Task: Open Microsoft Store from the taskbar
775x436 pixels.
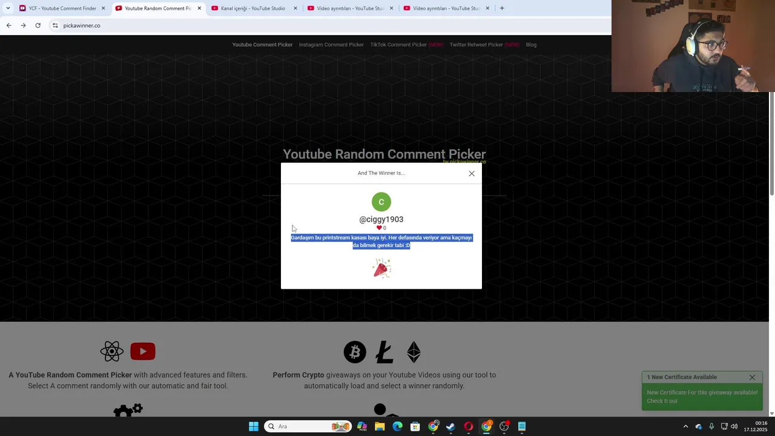Action: (x=415, y=426)
